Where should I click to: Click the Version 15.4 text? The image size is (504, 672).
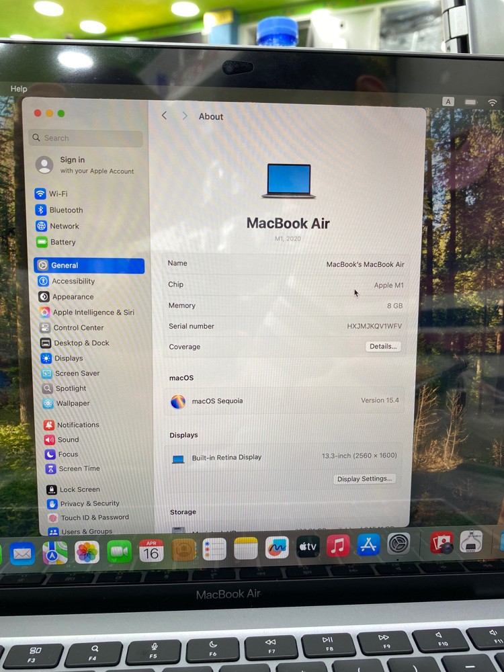[x=380, y=401]
